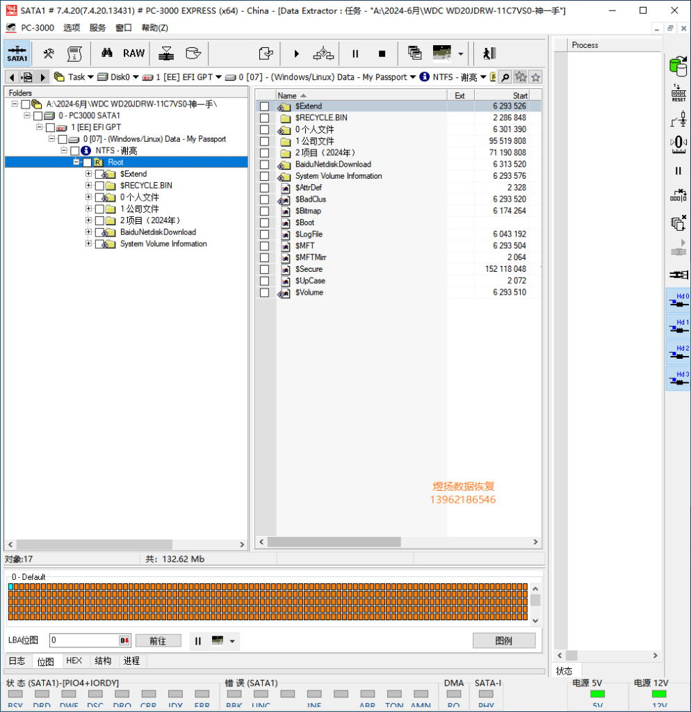
Task: Click the outlined star bookmark icon
Action: [x=536, y=77]
